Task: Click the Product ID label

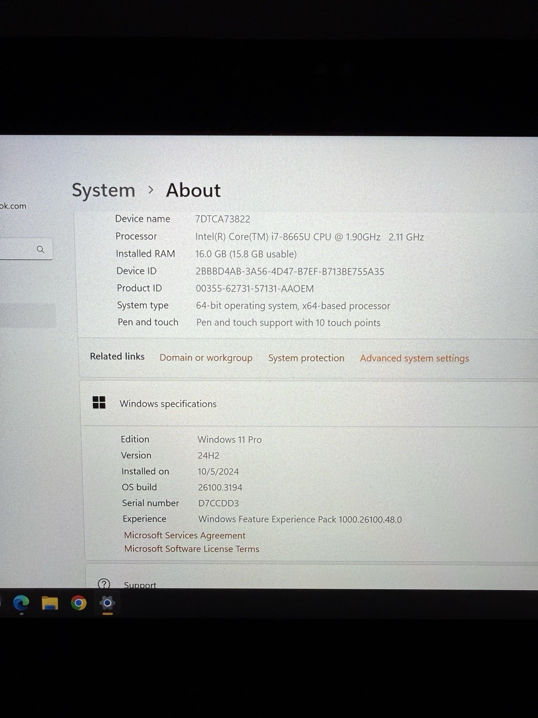Action: point(139,288)
